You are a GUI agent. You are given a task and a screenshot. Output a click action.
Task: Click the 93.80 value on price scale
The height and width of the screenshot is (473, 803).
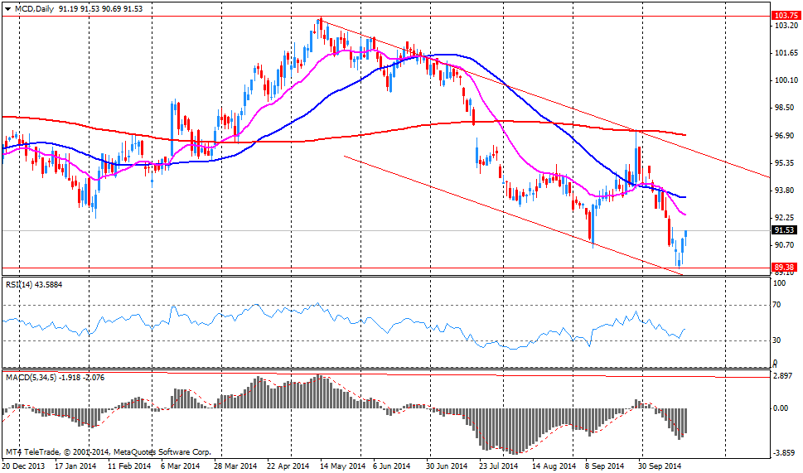pos(784,191)
